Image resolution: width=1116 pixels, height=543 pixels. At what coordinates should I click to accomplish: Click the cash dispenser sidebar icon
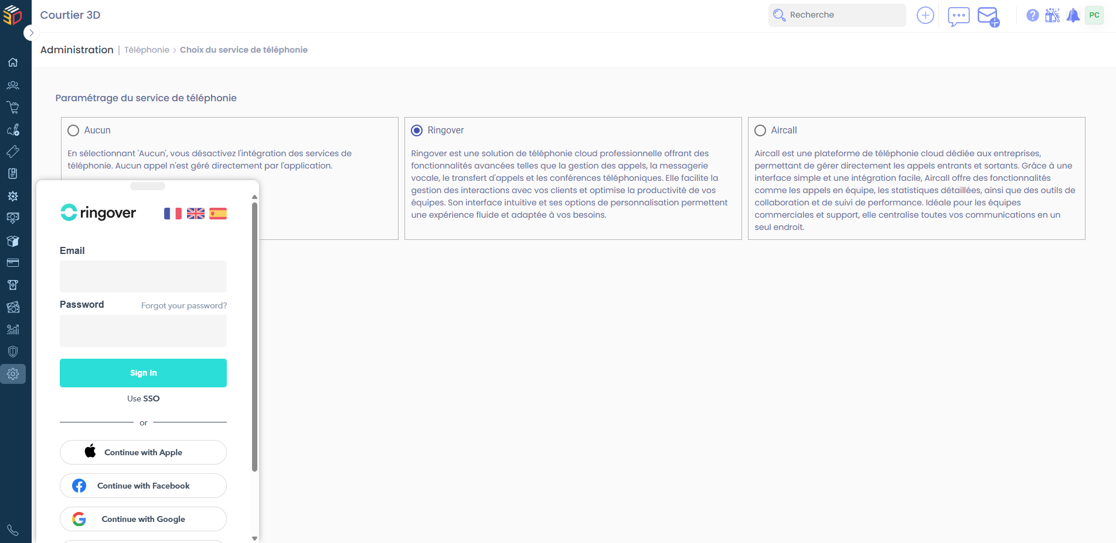pos(13,285)
